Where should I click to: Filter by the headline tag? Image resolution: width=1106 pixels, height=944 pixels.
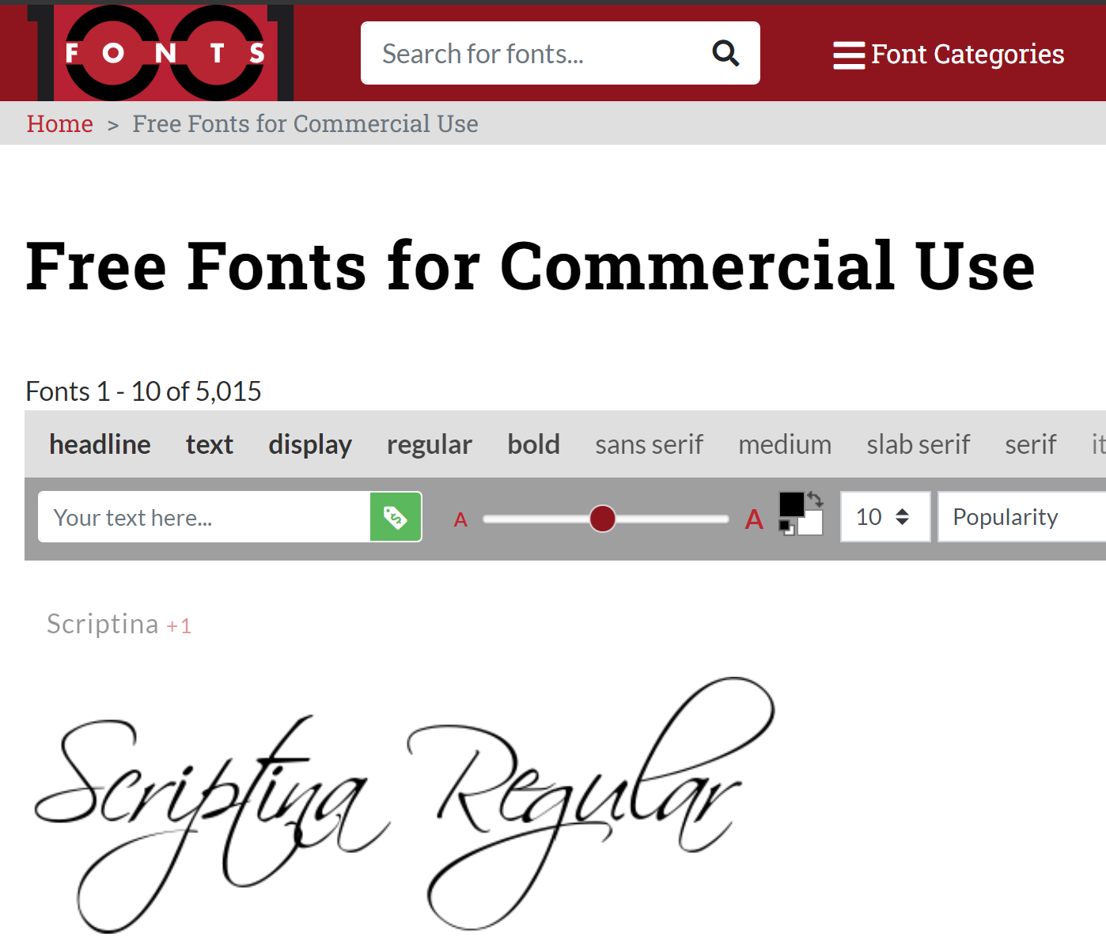(100, 444)
